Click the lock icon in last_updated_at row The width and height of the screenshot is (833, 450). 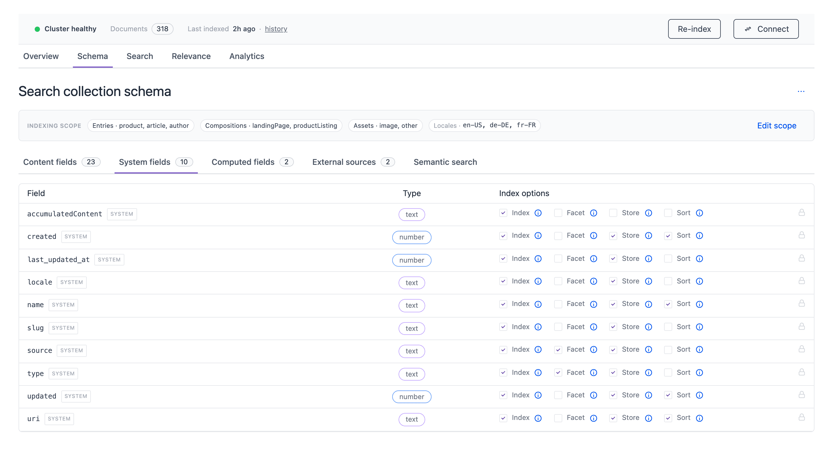pos(801,258)
